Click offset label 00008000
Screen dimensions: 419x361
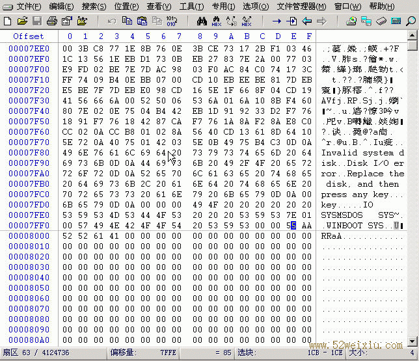tap(29, 236)
